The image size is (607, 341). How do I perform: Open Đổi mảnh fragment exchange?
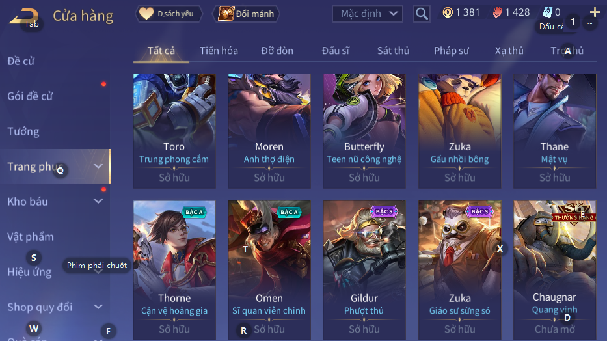(246, 14)
